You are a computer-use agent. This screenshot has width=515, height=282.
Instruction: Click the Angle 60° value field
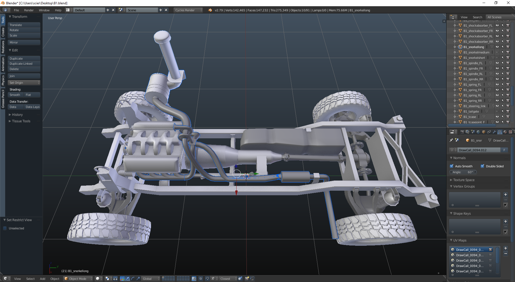(463, 172)
